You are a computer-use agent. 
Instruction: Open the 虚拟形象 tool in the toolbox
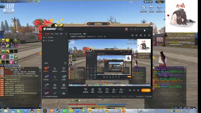[46, 86]
